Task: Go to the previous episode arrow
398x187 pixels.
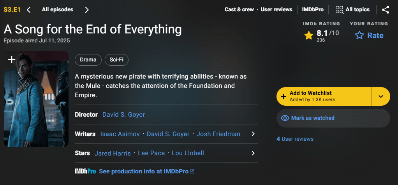Action: (x=29, y=10)
